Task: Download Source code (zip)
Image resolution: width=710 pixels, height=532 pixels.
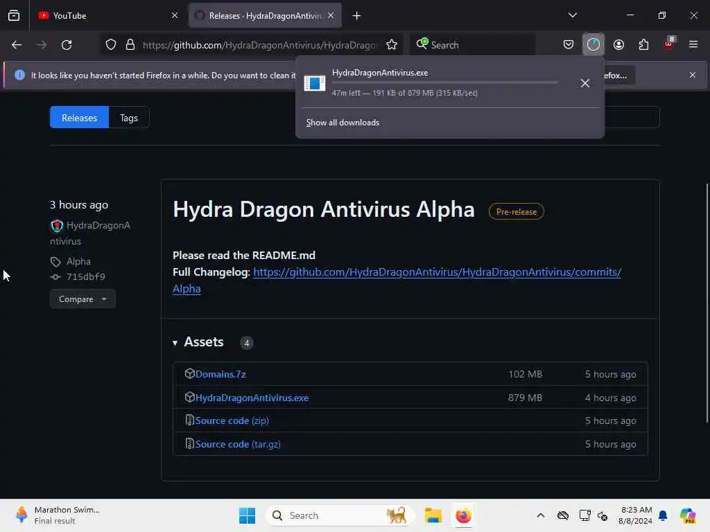Action: click(x=232, y=420)
